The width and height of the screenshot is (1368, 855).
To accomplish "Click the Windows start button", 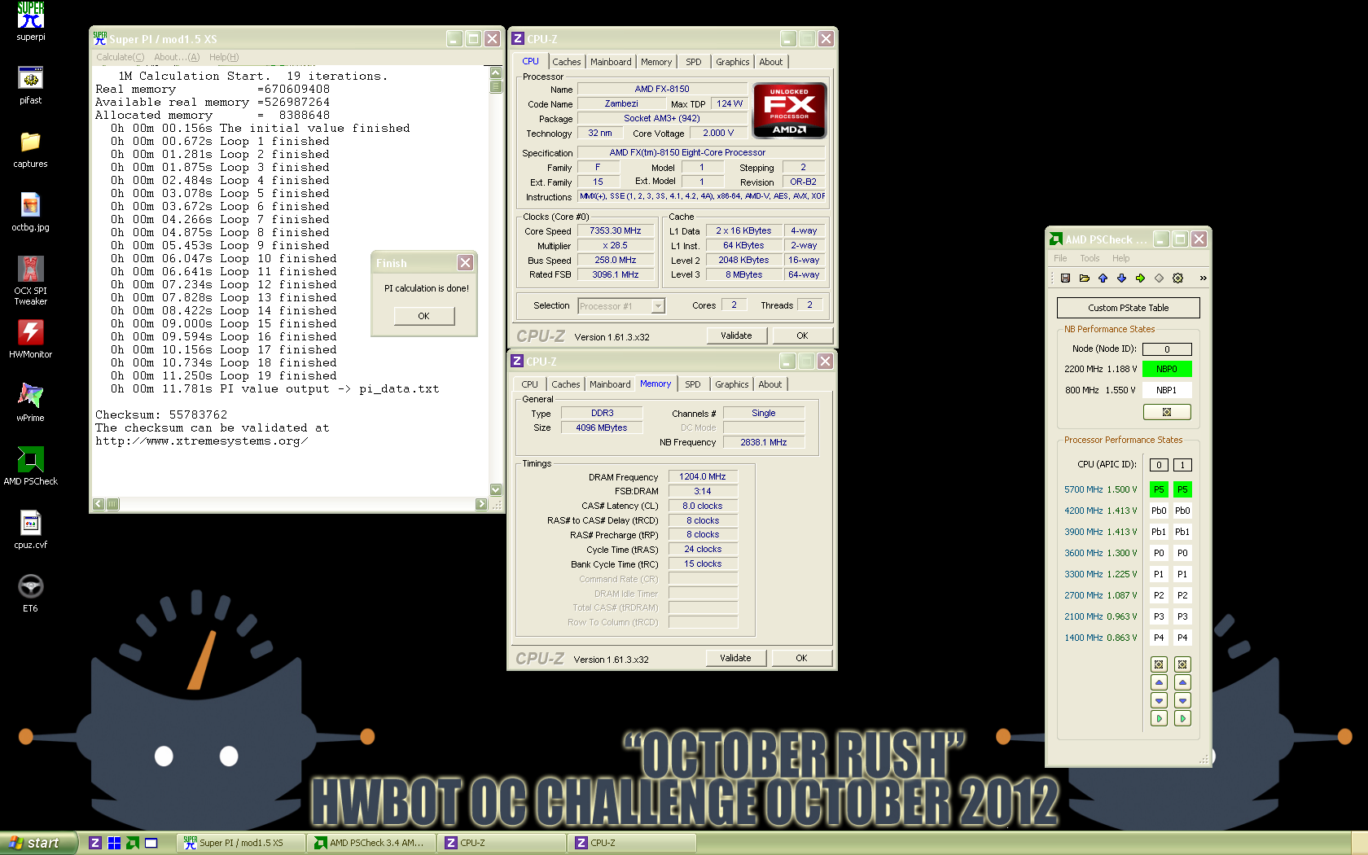I will point(38,843).
